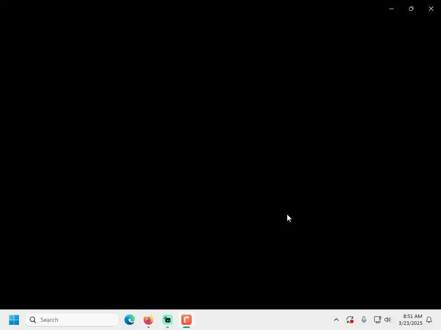Show hidden system tray icons
Image resolution: width=441 pixels, height=330 pixels.
(x=336, y=320)
